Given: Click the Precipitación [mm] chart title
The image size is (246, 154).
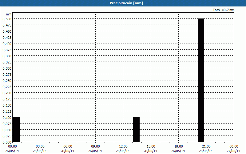Looking at the screenshot, I should click(126, 3).
